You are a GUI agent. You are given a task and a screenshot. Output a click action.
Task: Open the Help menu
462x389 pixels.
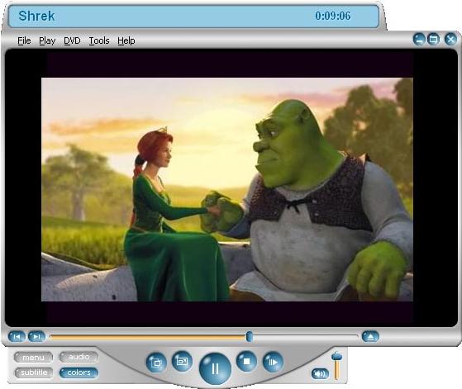126,40
